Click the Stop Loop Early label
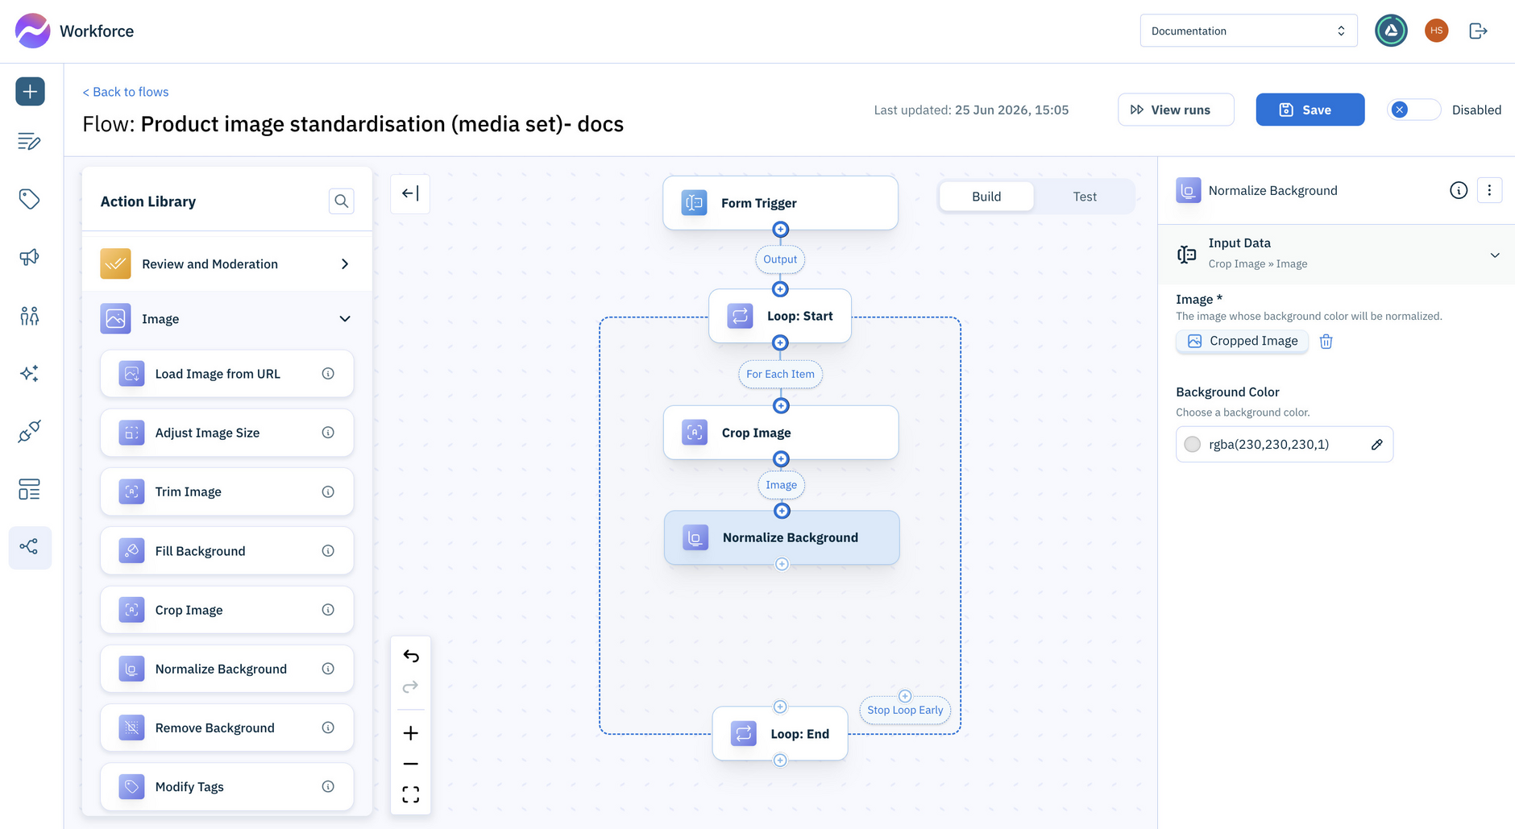1515x829 pixels. (905, 710)
